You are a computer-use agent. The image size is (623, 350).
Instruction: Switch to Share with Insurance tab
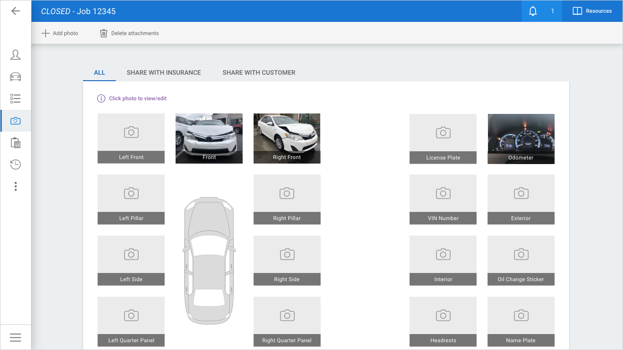[164, 72]
